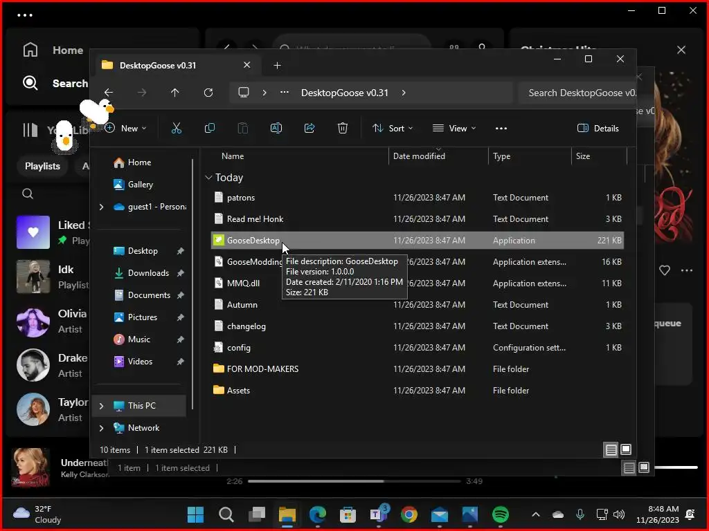Screen dimensions: 709x531
Task: Open the Sort dropdown menu
Action: click(392, 128)
